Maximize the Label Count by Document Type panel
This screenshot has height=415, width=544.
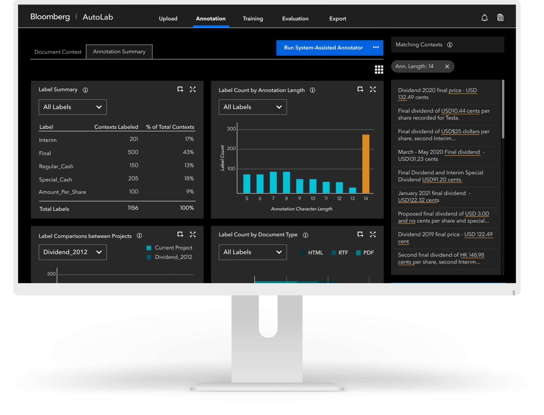[x=373, y=234]
